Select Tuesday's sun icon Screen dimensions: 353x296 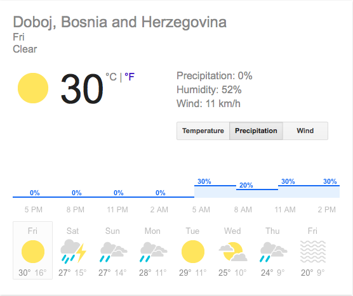(193, 252)
